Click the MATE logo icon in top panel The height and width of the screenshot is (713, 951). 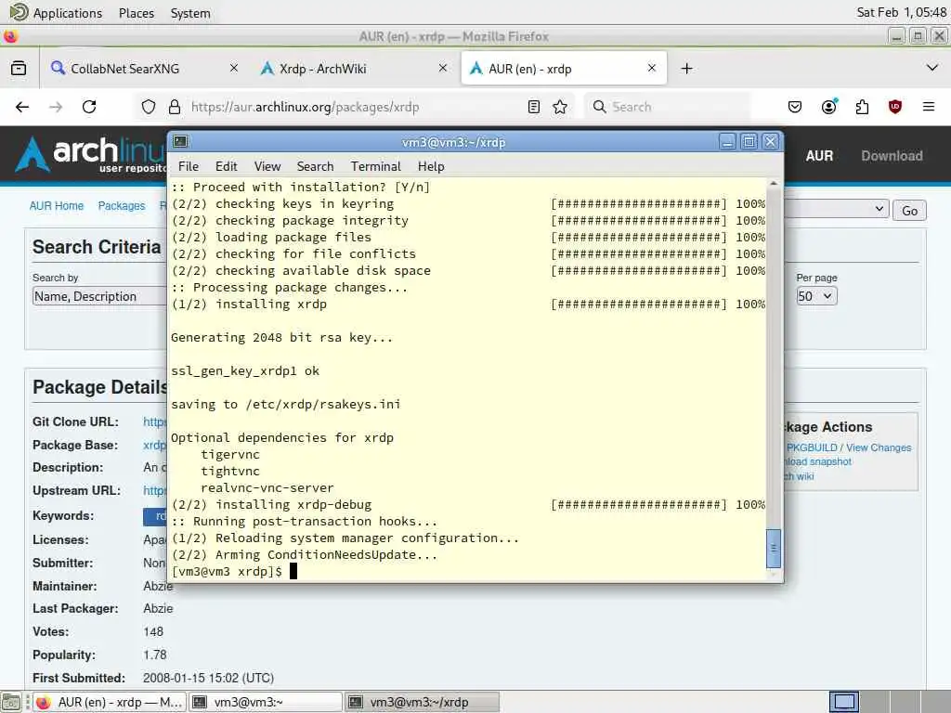19,12
